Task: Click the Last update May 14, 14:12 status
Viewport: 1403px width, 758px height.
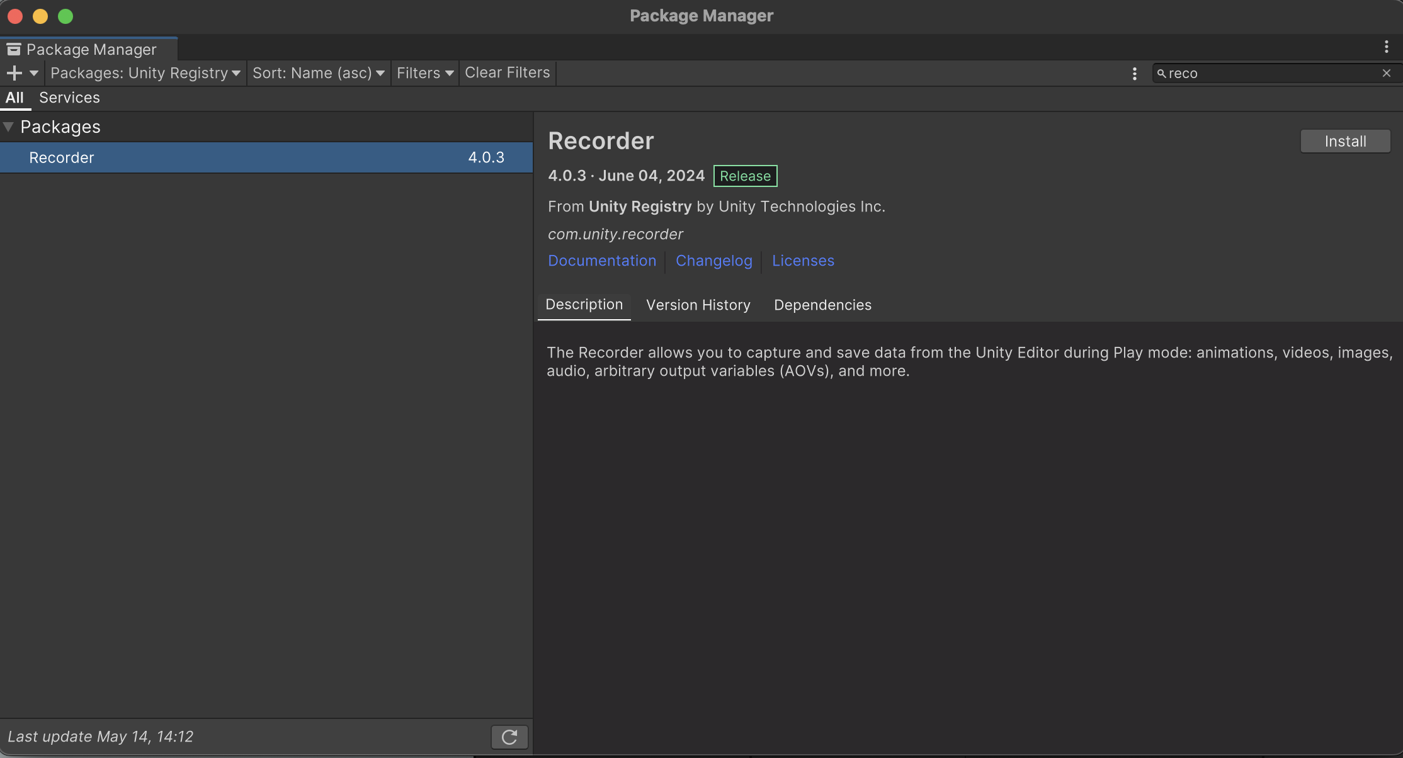Action: pyautogui.click(x=101, y=737)
